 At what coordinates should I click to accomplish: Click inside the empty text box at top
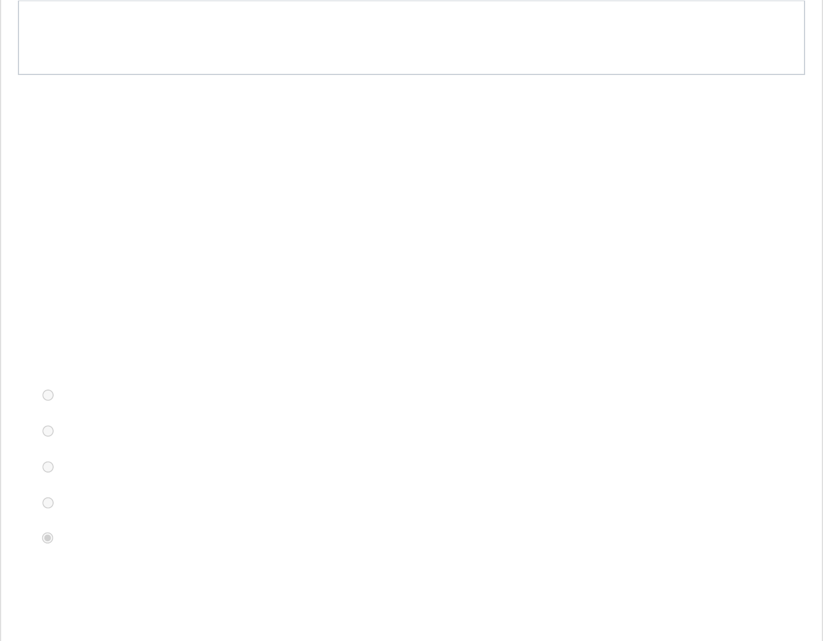coord(411,38)
